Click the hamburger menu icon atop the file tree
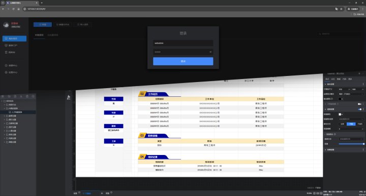Screen dimensions: 366x196 [x=3, y=96]
